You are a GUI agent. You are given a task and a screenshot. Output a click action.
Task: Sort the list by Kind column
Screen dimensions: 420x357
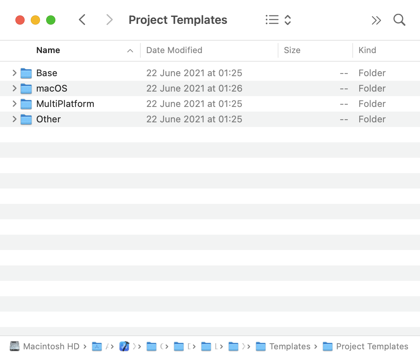pyautogui.click(x=367, y=50)
